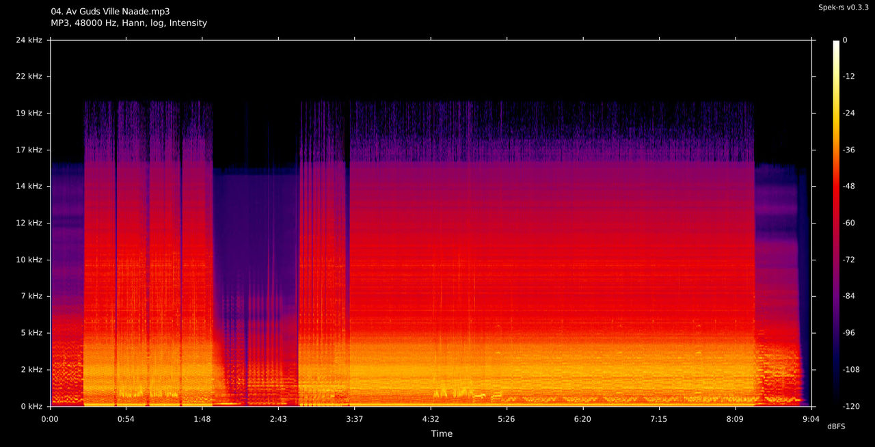Click the "1:48" time axis label

pyautogui.click(x=202, y=418)
